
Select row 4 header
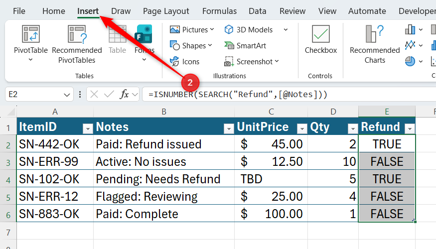[x=8, y=179]
